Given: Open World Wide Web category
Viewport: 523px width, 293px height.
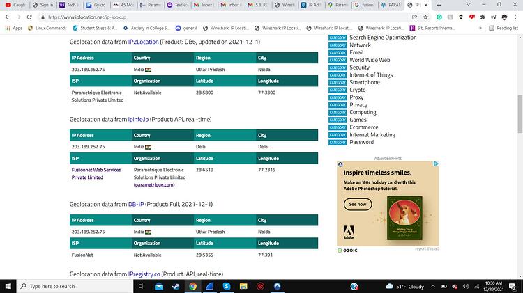Looking at the screenshot, I should [x=370, y=60].
